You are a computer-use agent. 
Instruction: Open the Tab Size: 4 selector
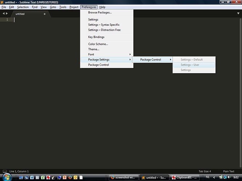point(205,171)
